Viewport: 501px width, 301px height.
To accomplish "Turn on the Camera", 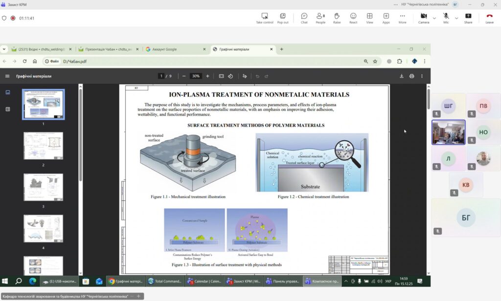I will pyautogui.click(x=424, y=18).
